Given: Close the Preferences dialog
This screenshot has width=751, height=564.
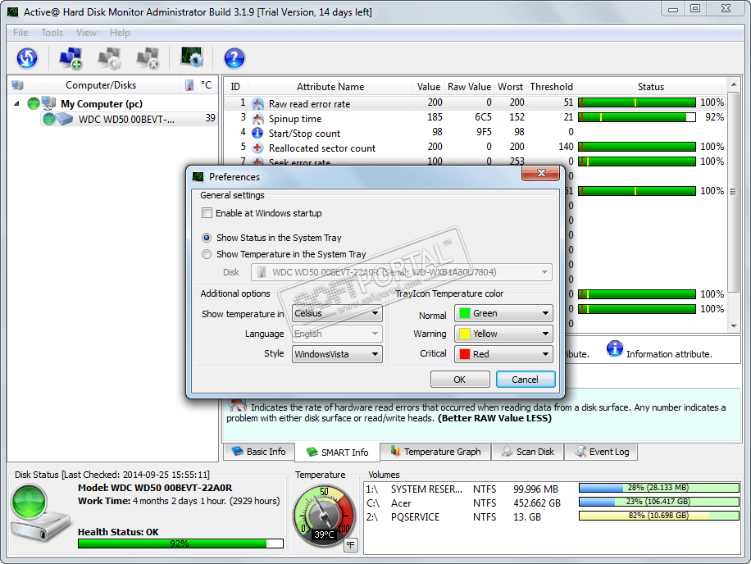Looking at the screenshot, I should [x=541, y=173].
